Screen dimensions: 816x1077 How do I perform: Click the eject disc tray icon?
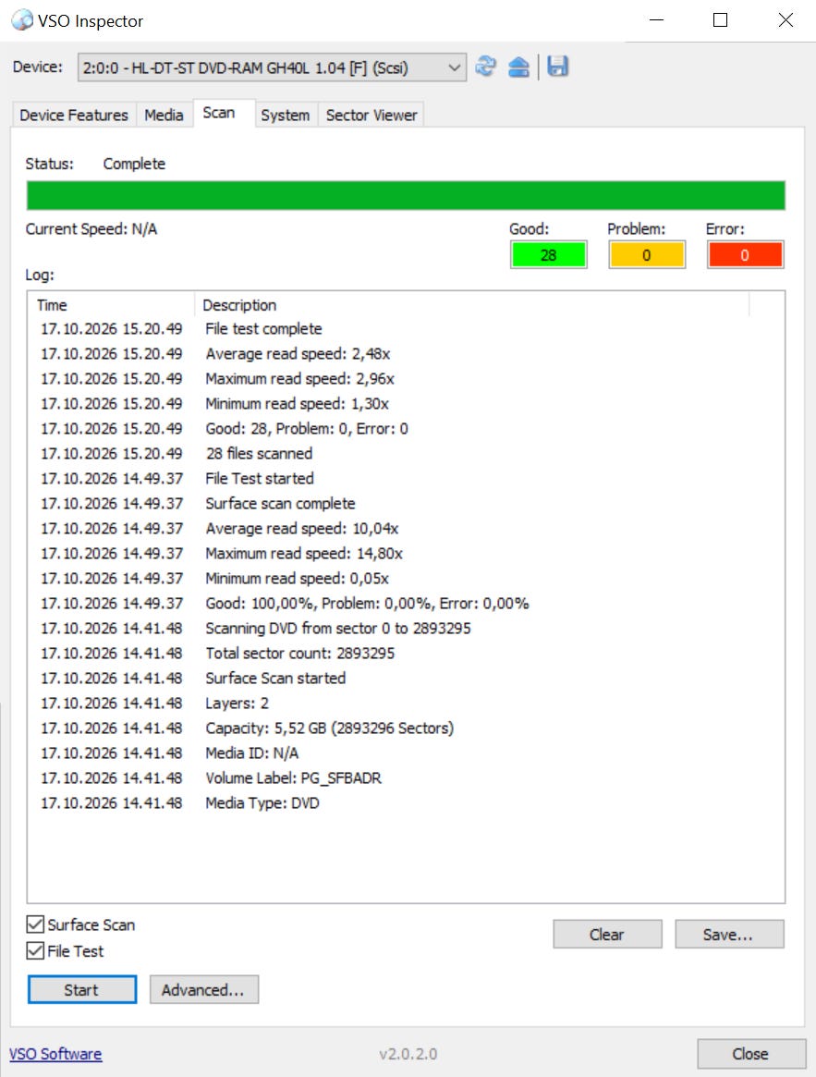(518, 67)
